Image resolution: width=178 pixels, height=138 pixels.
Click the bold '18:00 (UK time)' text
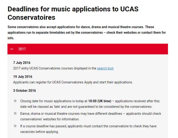pyautogui.click(x=100, y=101)
